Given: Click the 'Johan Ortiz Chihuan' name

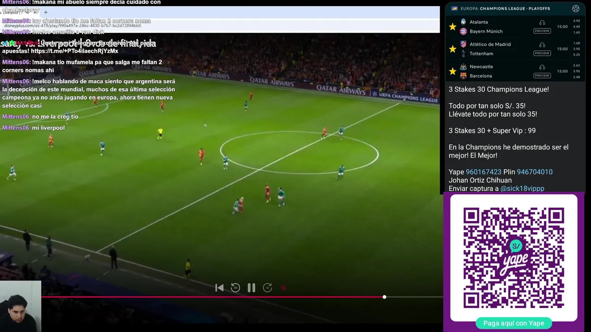Looking at the screenshot, I should point(480,180).
